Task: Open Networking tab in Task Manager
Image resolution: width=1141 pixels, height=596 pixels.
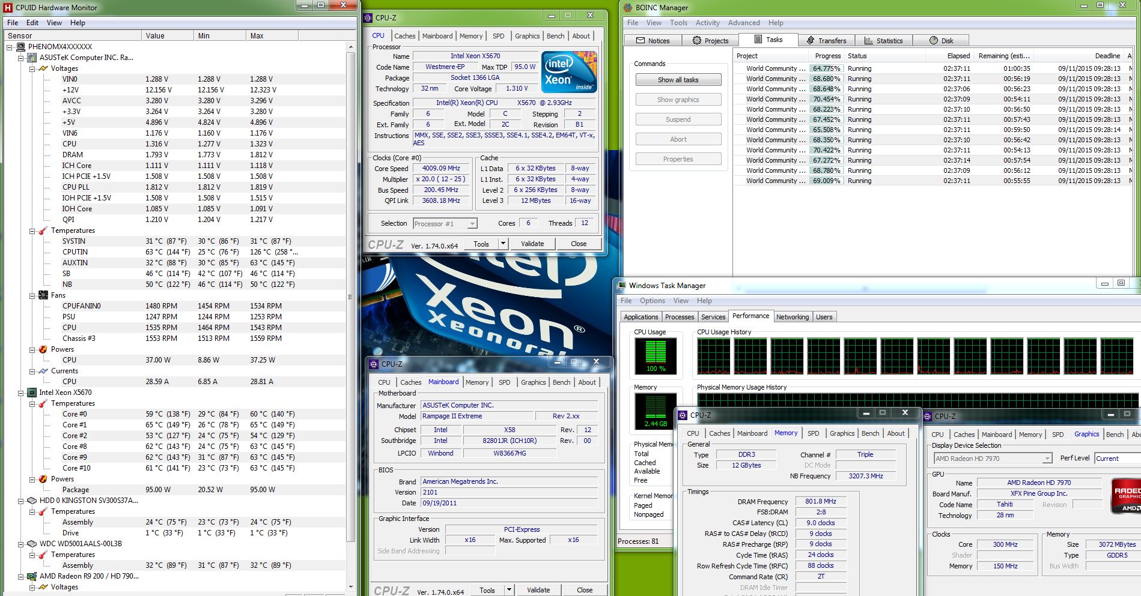Action: pos(793,317)
